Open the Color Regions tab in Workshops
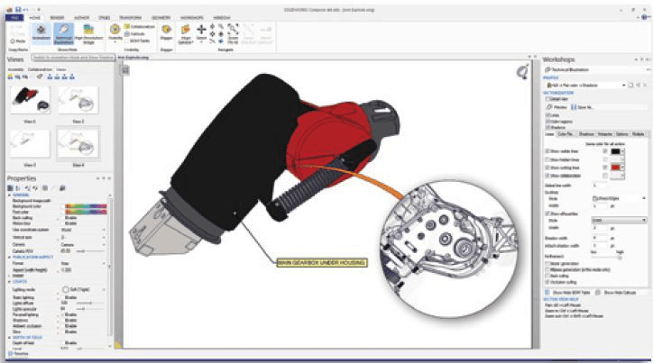The height and width of the screenshot is (363, 653). [565, 134]
